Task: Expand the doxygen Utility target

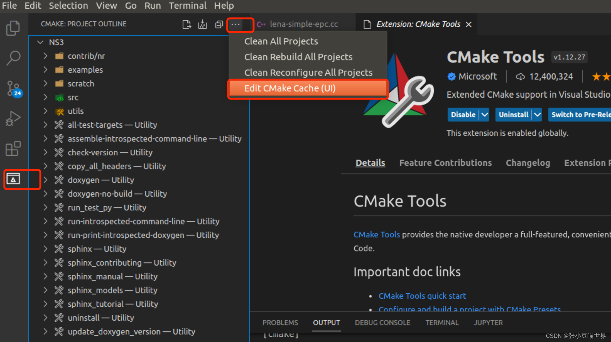Action: click(x=46, y=180)
